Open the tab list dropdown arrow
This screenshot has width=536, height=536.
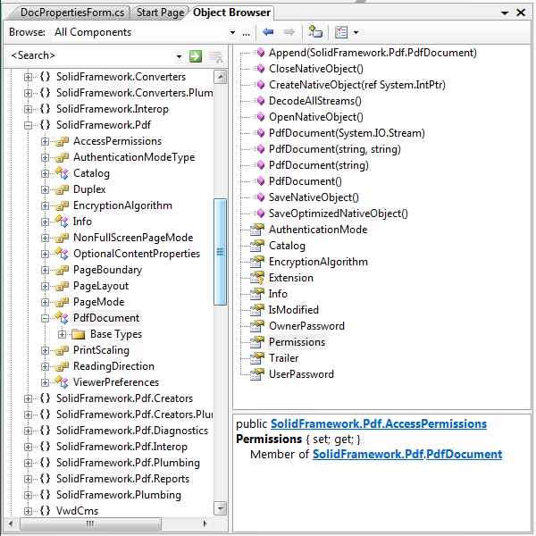tap(505, 13)
